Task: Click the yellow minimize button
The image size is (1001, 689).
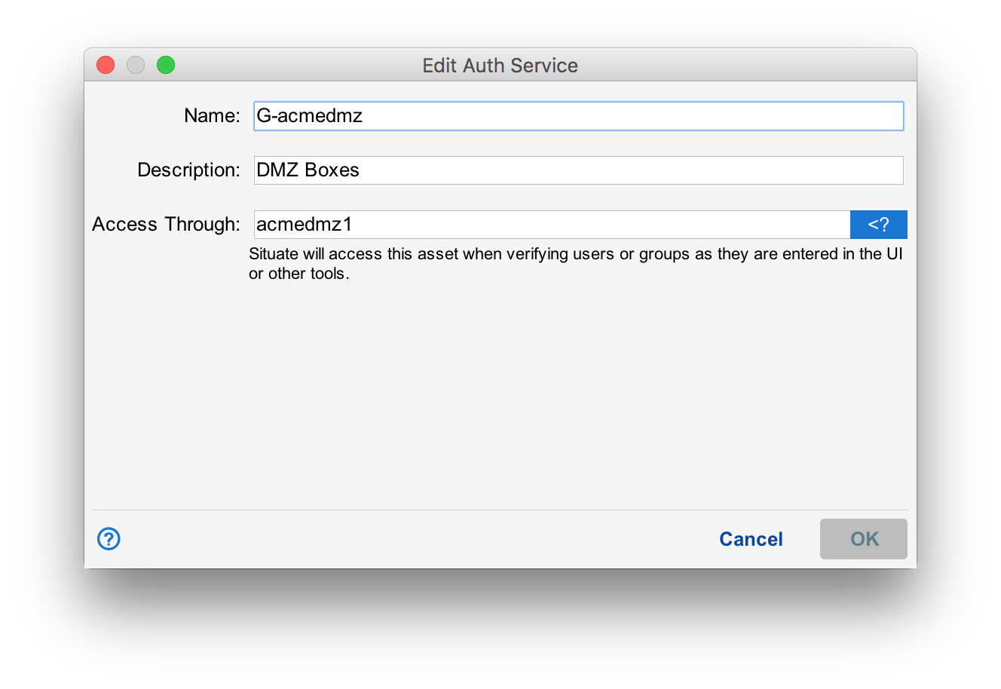Action: point(135,65)
